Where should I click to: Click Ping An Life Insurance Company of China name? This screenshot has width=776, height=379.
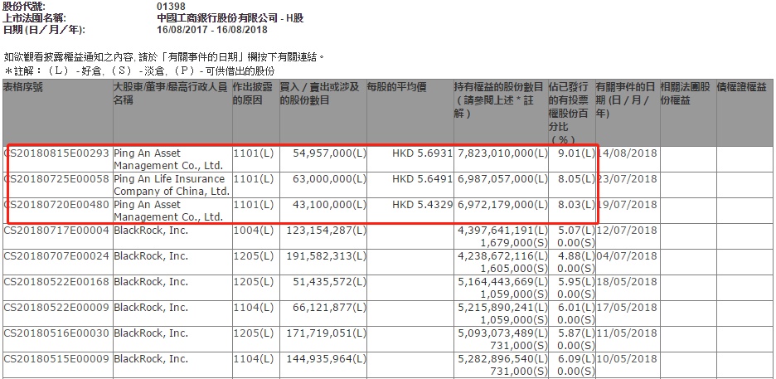[x=172, y=185]
